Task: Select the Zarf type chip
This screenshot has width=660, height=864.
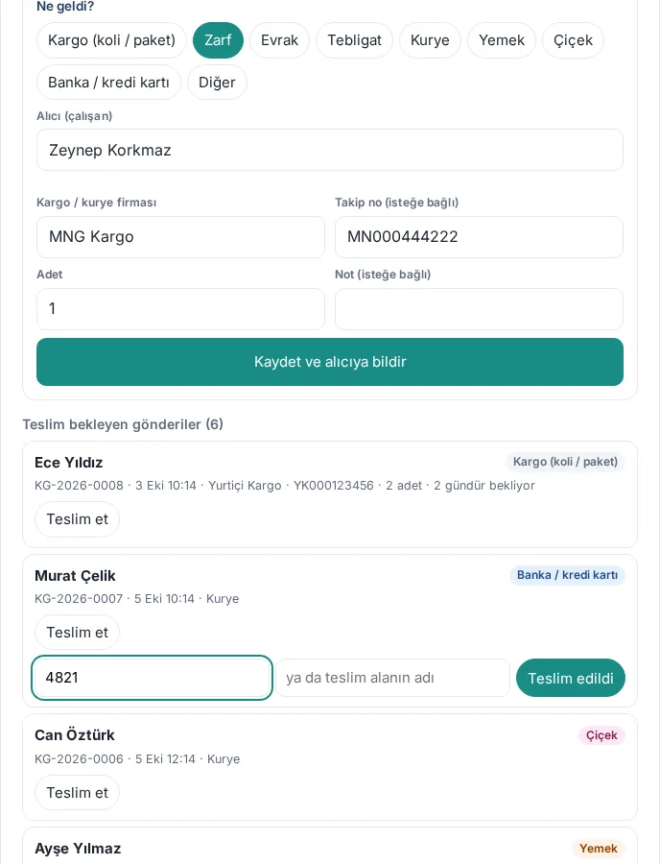Action: click(x=218, y=40)
